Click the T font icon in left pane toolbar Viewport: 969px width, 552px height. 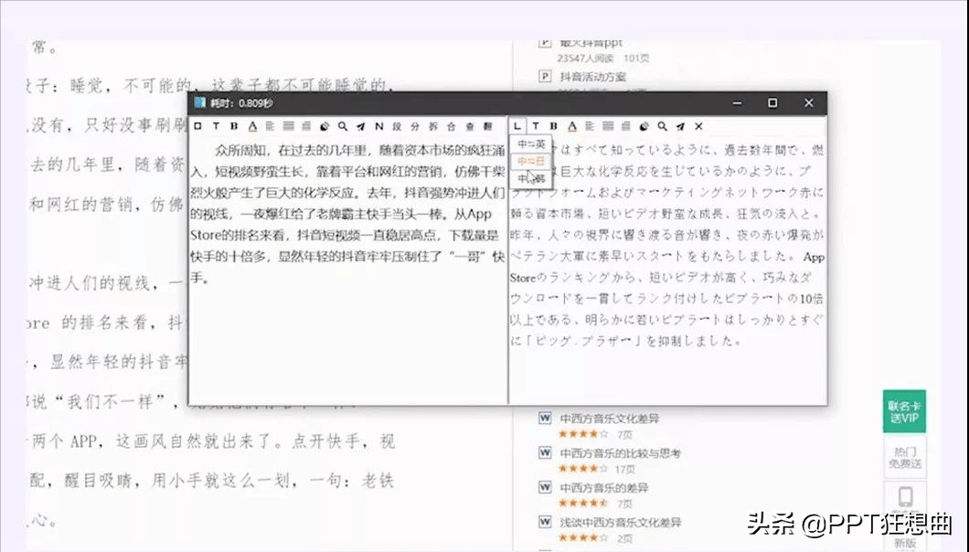[x=216, y=126]
